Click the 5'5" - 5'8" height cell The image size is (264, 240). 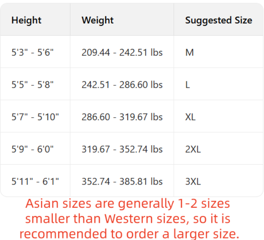click(32, 85)
